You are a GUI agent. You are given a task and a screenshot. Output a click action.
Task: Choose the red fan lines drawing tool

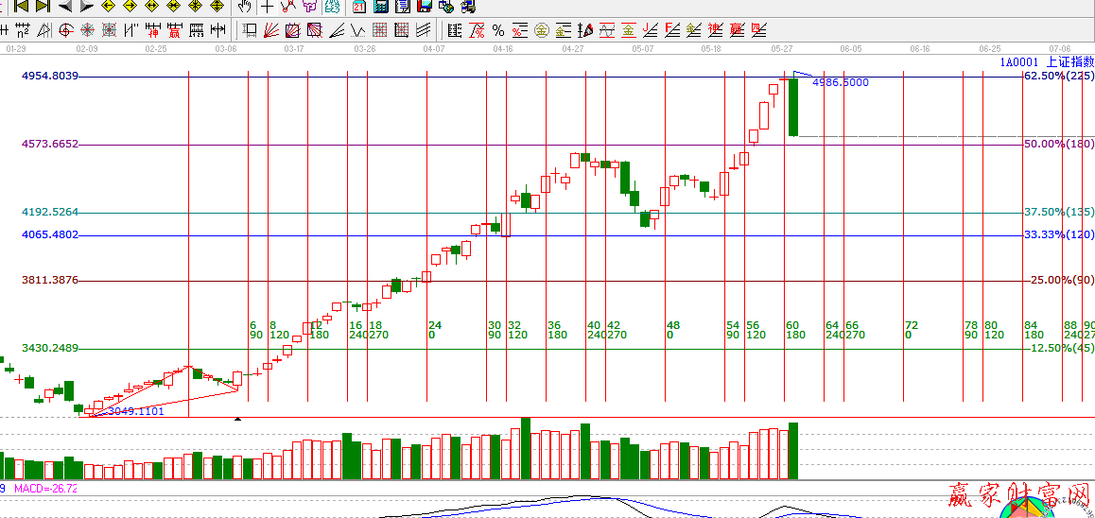[x=270, y=30]
